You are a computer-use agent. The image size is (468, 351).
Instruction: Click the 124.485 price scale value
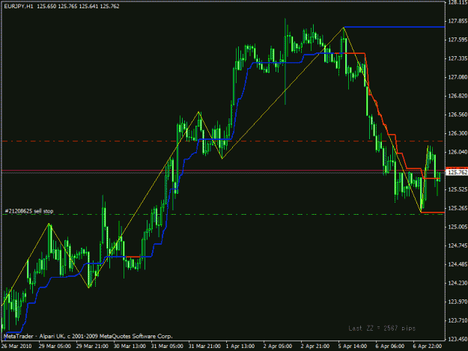coord(458,264)
